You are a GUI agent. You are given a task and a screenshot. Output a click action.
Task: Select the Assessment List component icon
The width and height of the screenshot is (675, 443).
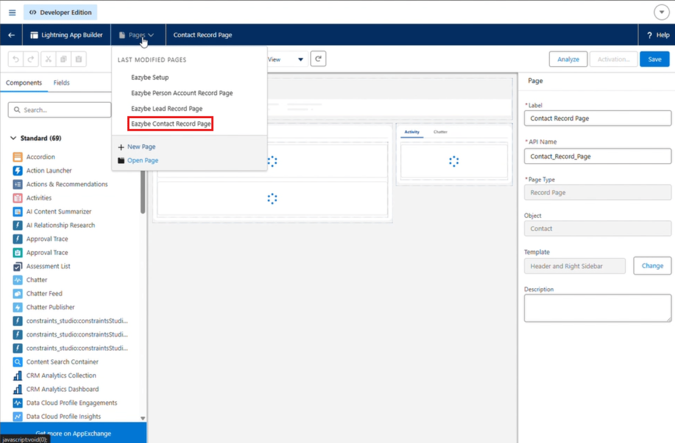[x=18, y=266]
